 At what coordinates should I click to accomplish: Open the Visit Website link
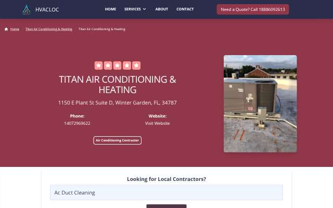pyautogui.click(x=157, y=123)
